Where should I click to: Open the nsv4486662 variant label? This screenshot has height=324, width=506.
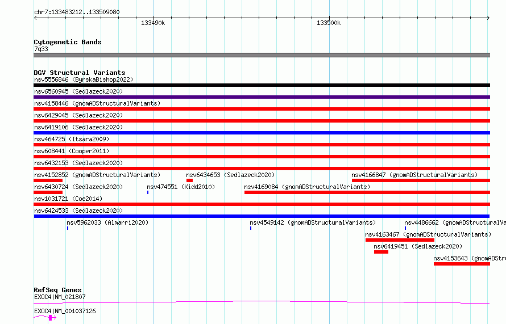(x=455, y=222)
